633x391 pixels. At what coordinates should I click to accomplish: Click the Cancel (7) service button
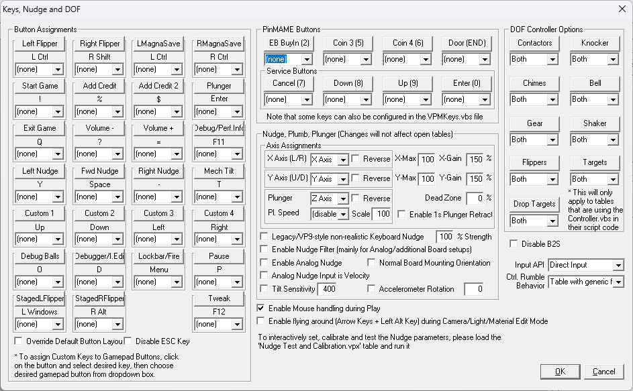point(289,84)
